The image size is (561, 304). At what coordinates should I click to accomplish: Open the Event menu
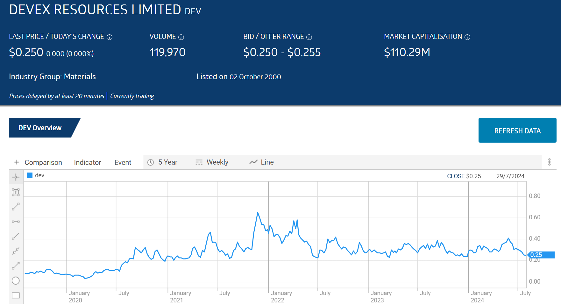point(123,162)
